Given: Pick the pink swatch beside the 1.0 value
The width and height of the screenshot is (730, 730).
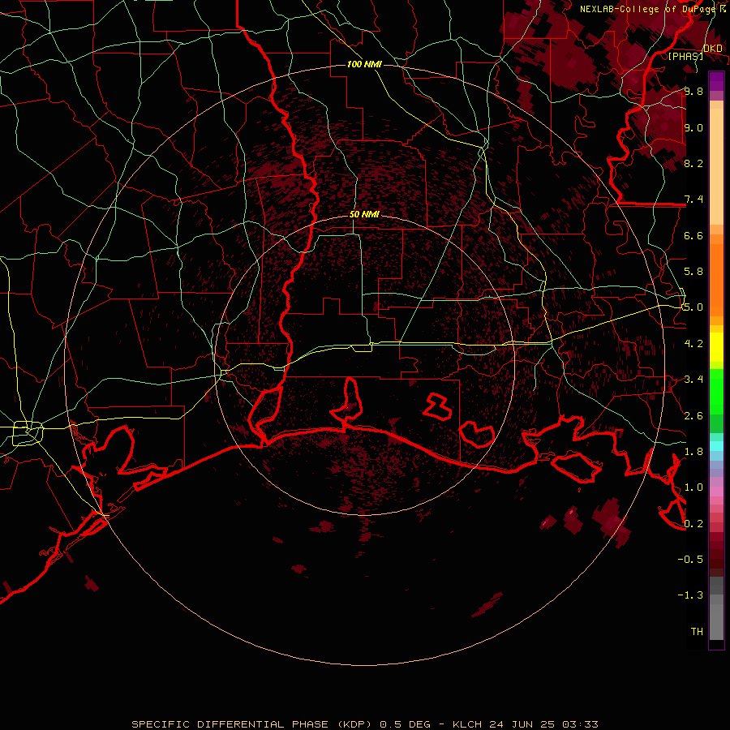Looking at the screenshot, I should (716, 492).
